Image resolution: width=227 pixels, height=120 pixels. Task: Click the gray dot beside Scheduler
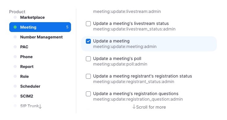pos(15,86)
